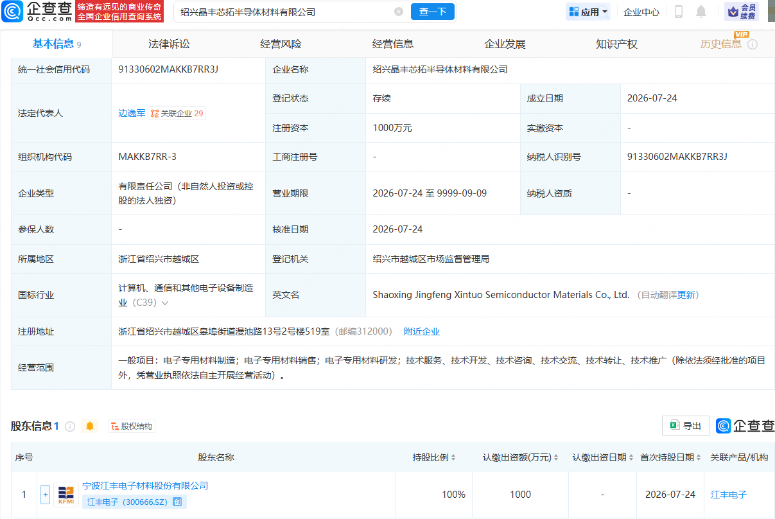Viewport: 775px width, 519px height.
Task: Focus the company name search field
Action: point(284,12)
